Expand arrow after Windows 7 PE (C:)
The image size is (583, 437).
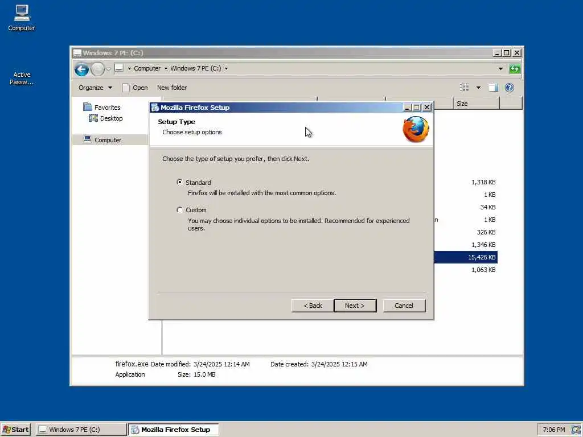pyautogui.click(x=226, y=68)
